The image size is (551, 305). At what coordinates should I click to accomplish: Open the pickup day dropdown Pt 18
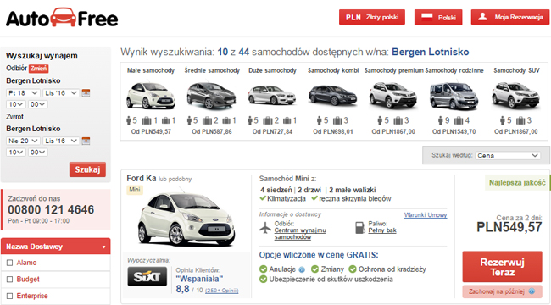pyautogui.click(x=23, y=93)
